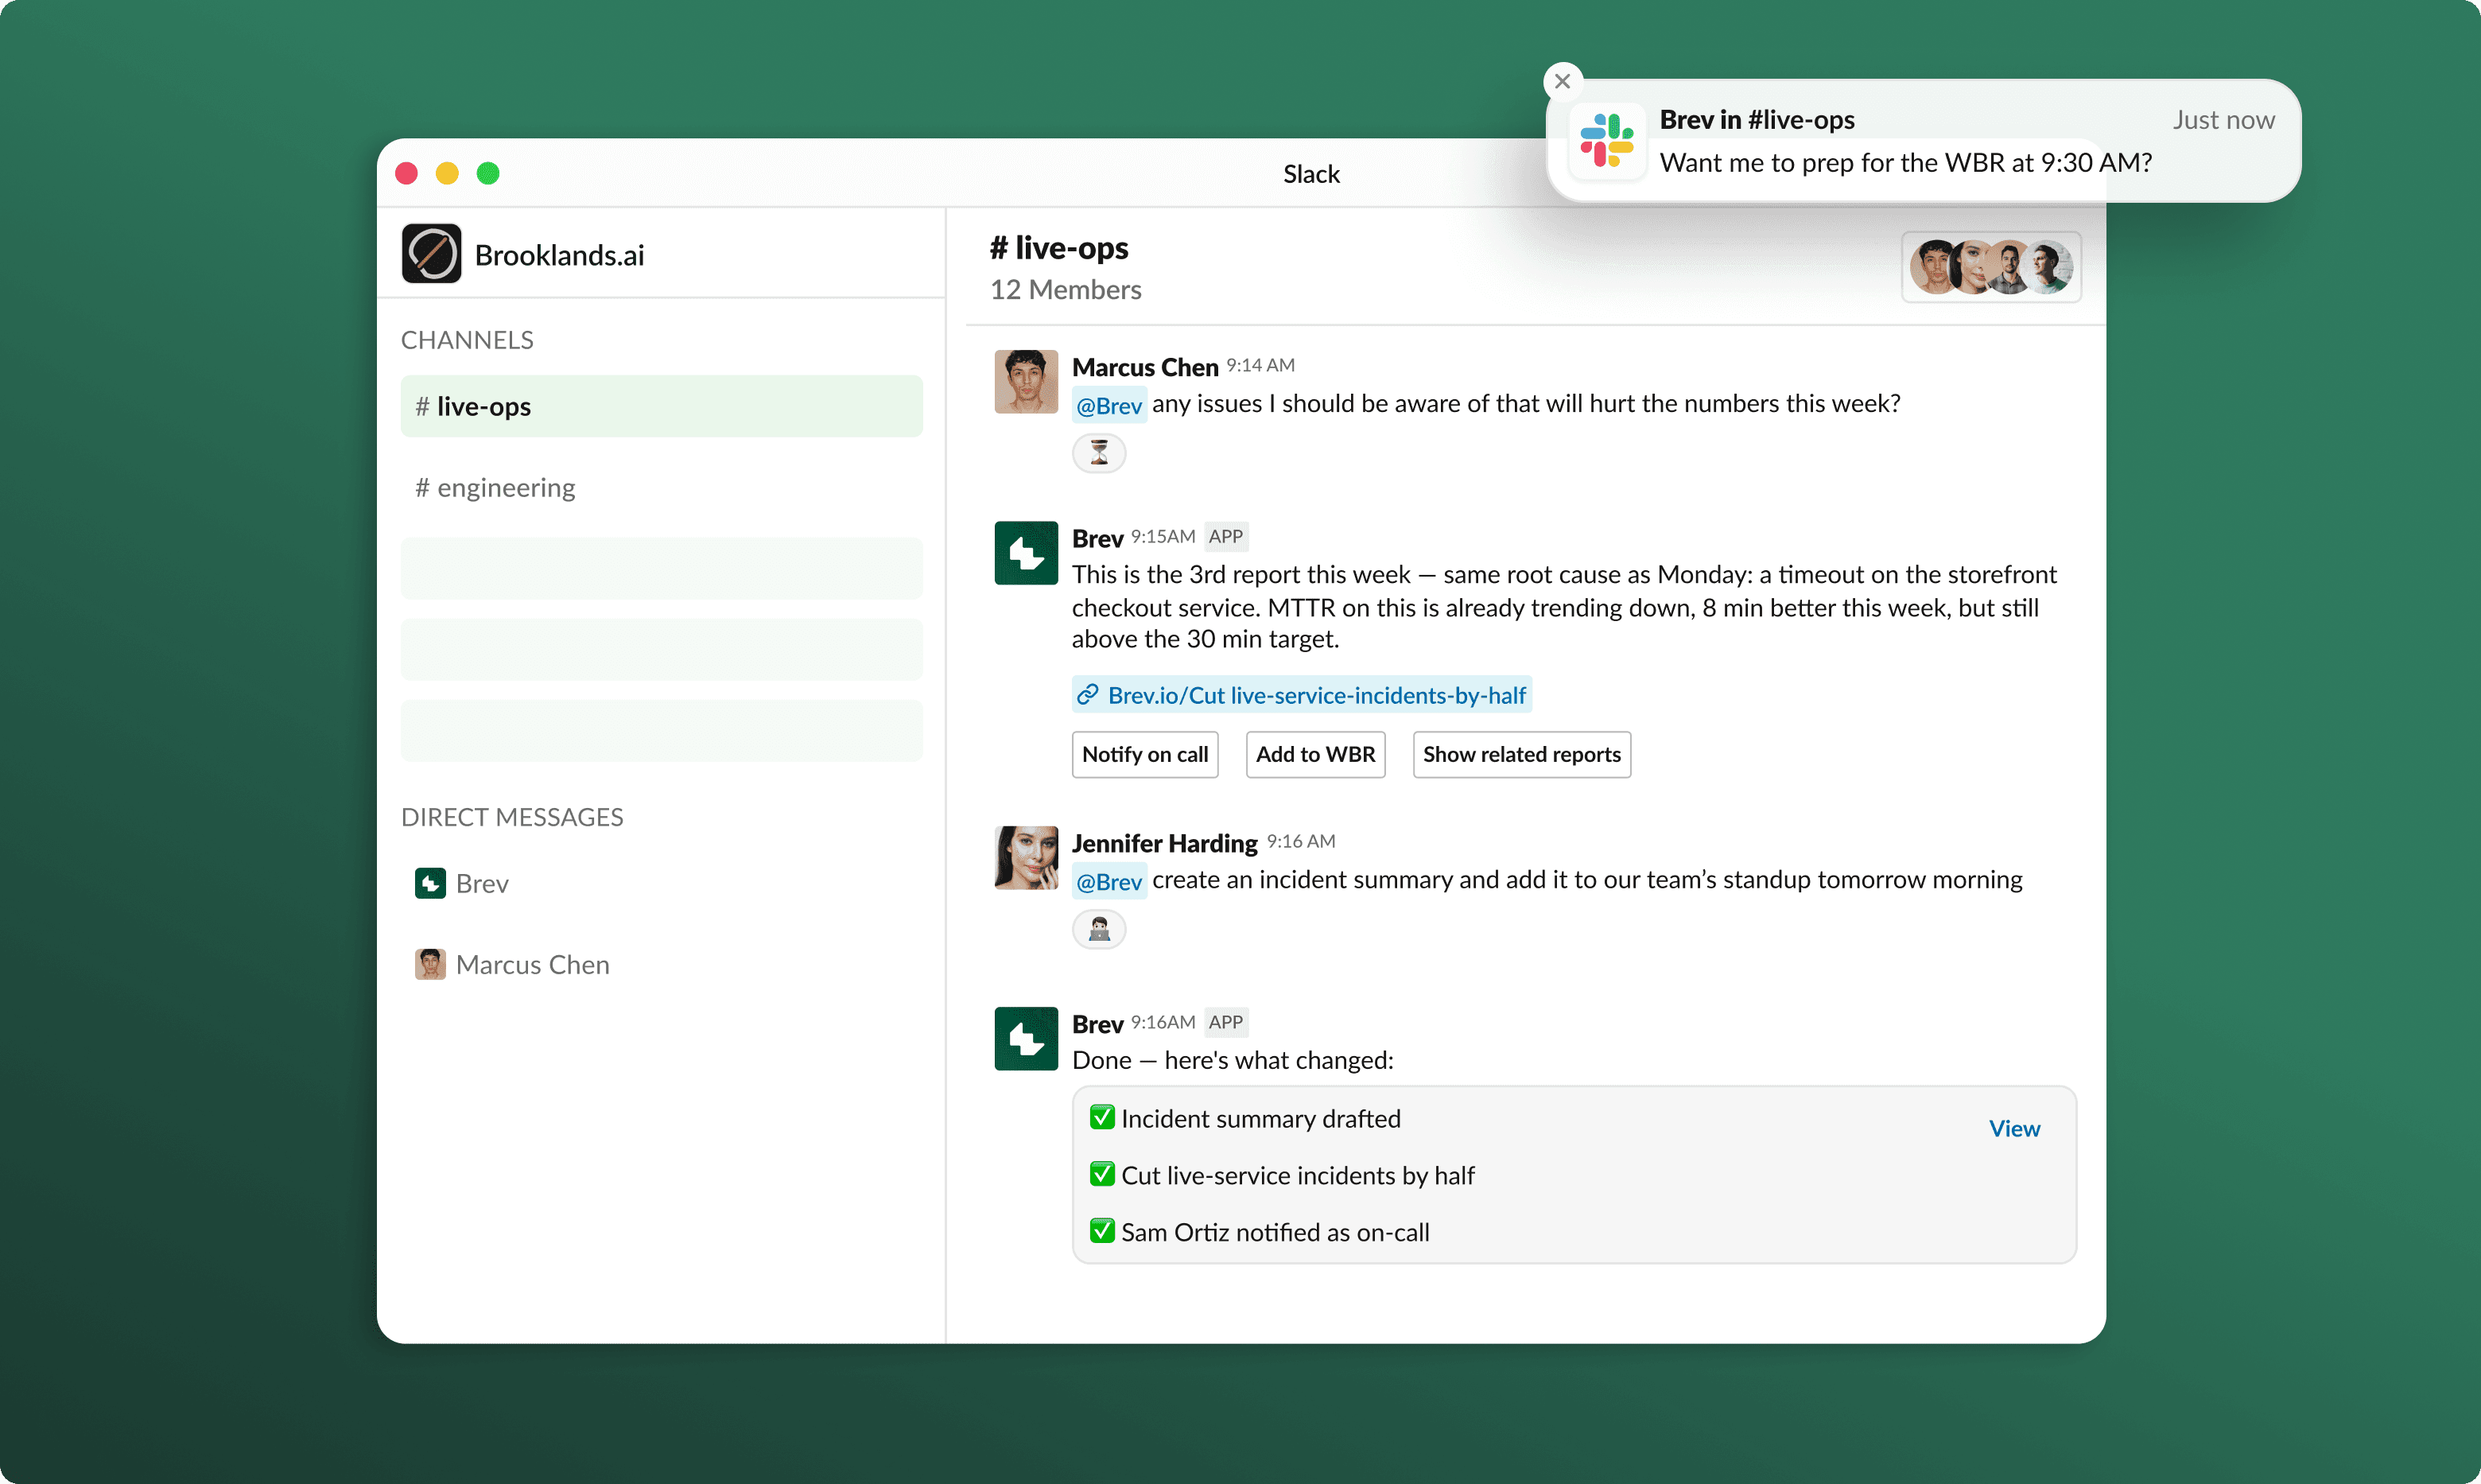2481x1484 pixels.
Task: Click Jennifer Harding's avatar on her message
Action: click(1026, 857)
